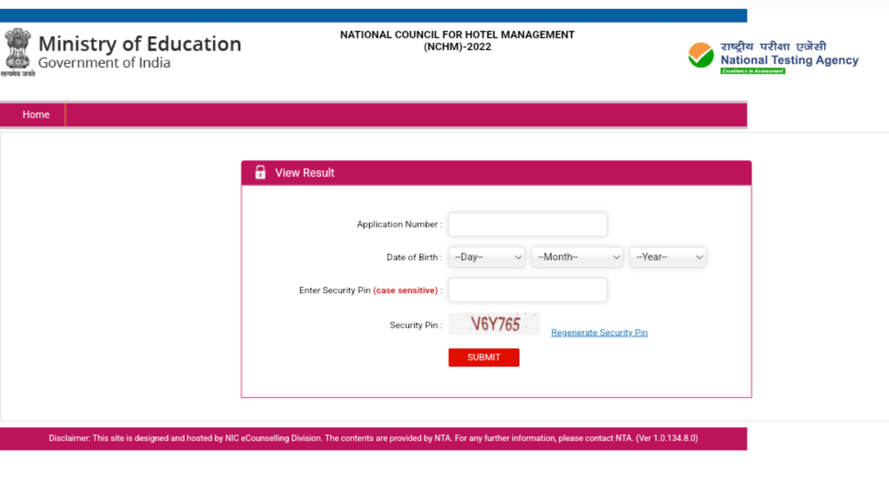Open the Home menu item
This screenshot has width=889, height=500.
(x=36, y=115)
